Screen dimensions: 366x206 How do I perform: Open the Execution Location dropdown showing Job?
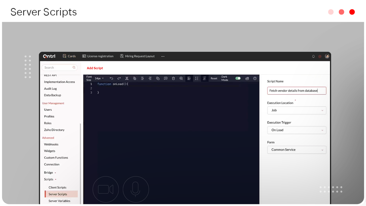pos(297,110)
